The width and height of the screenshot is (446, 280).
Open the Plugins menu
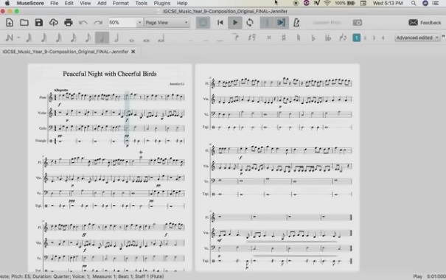[162, 3]
